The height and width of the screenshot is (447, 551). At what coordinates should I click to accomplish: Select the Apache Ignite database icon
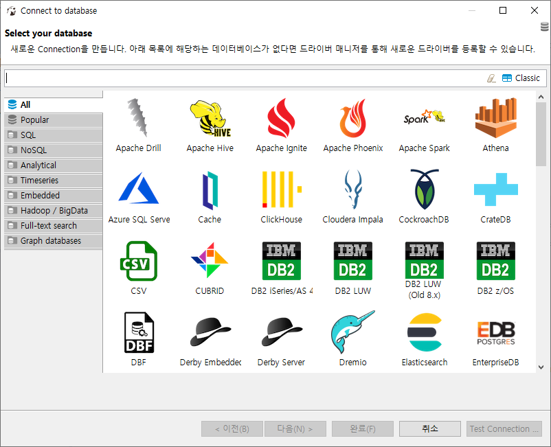point(281,118)
